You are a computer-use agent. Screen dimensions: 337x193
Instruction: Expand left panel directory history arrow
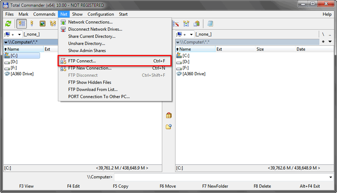[x=6, y=42]
